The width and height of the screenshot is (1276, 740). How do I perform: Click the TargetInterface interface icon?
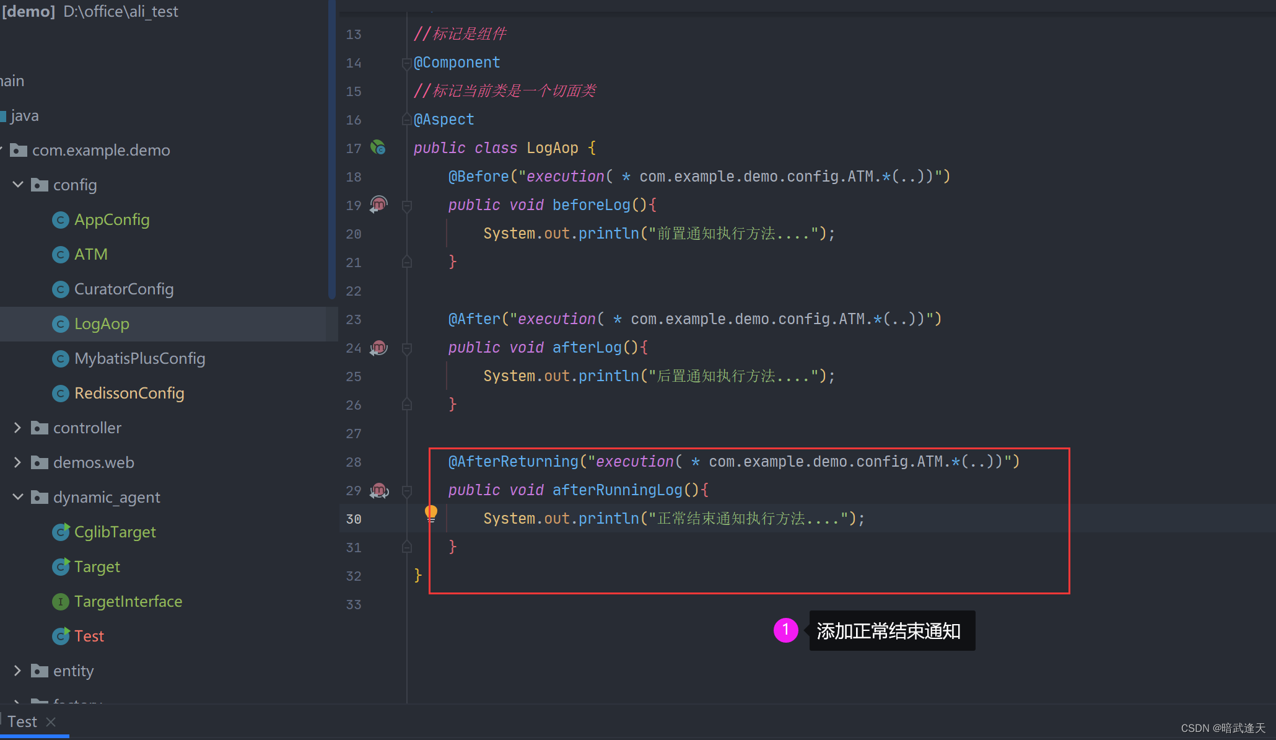click(60, 602)
